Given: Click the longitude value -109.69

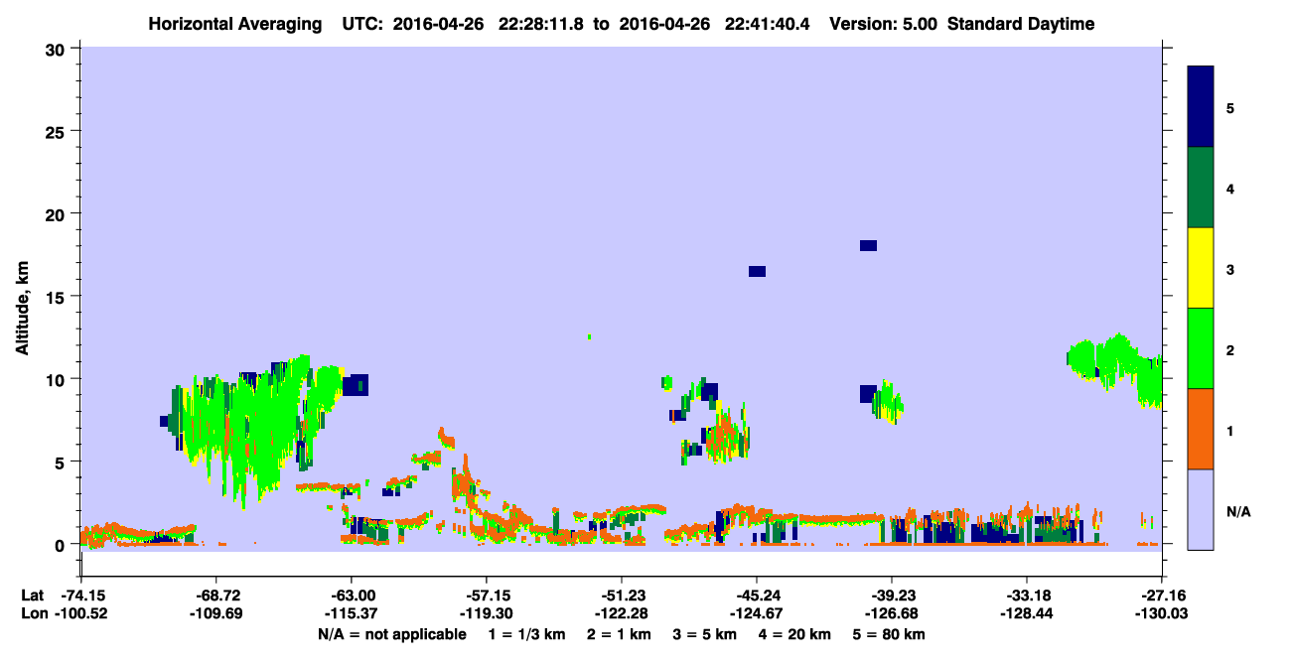Looking at the screenshot, I should 216,613.
